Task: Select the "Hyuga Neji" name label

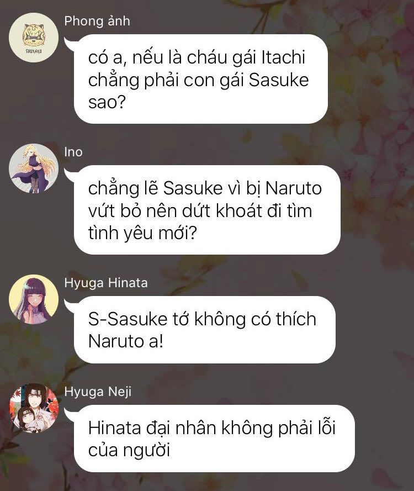Action: pos(98,392)
